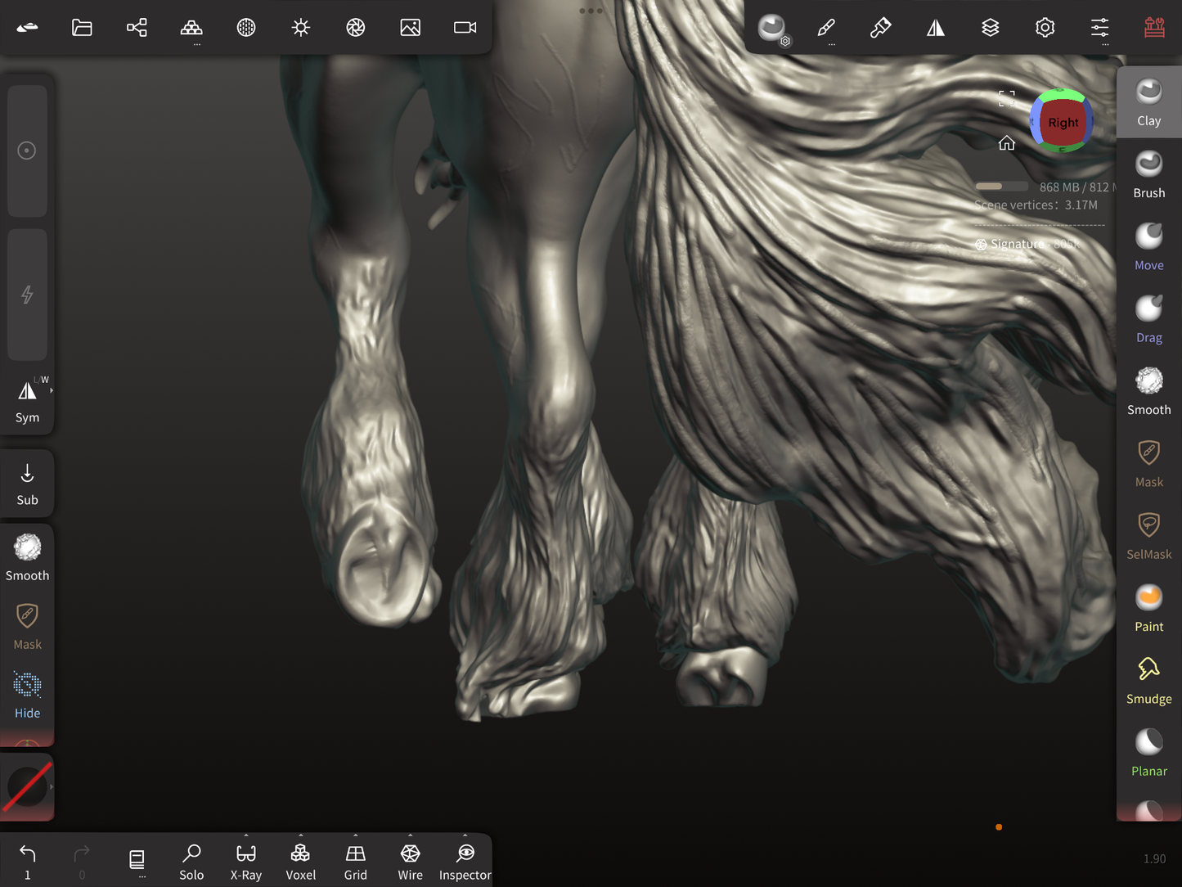Select the Move tool
The width and height of the screenshot is (1182, 887).
click(1148, 247)
